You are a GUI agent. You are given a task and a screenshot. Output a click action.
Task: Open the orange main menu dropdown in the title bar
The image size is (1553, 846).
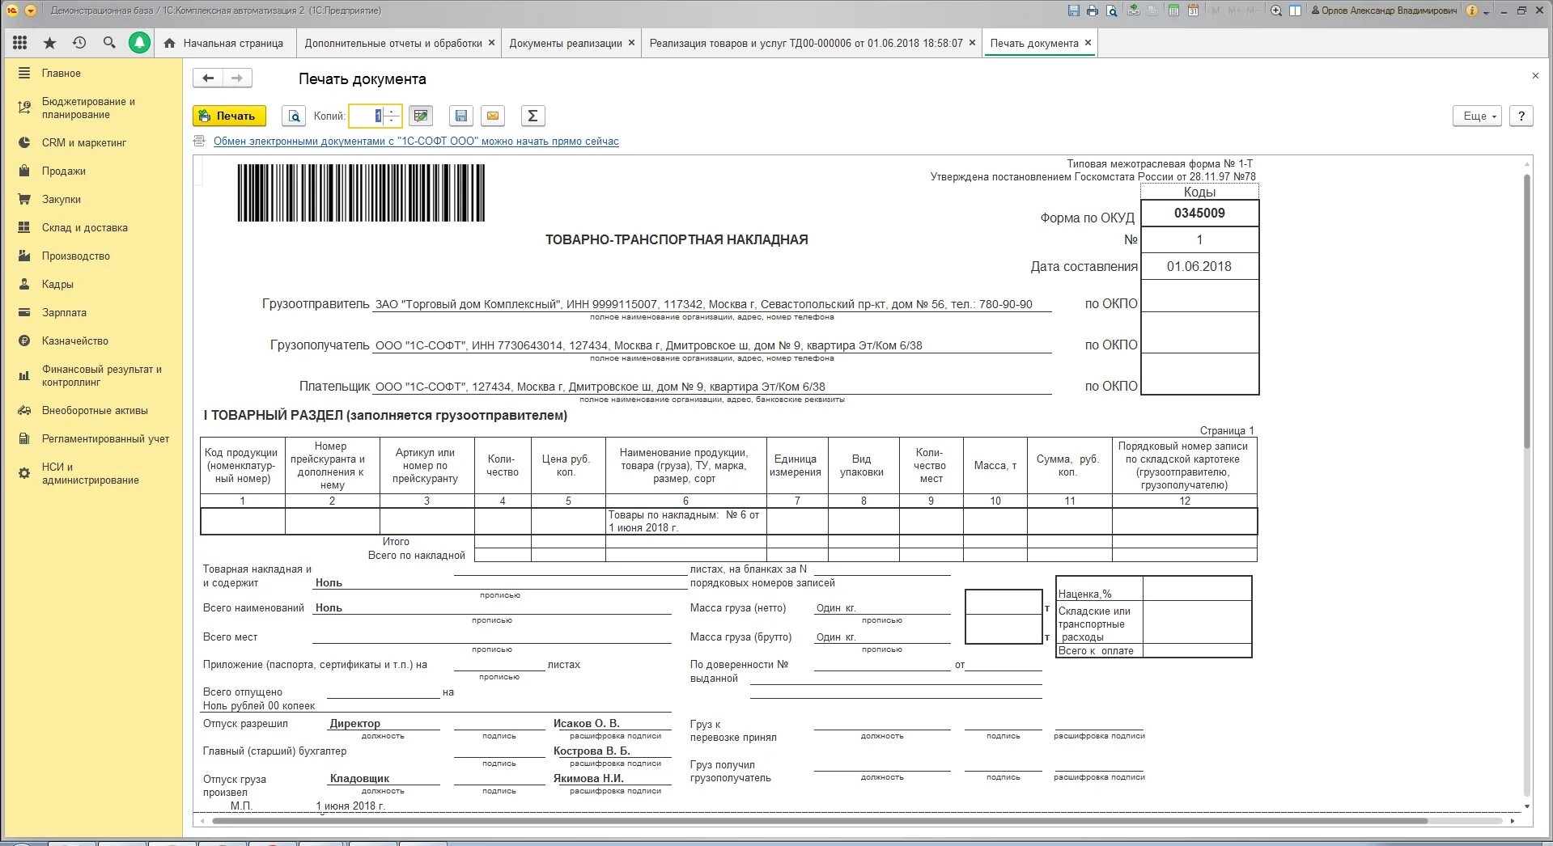click(31, 11)
